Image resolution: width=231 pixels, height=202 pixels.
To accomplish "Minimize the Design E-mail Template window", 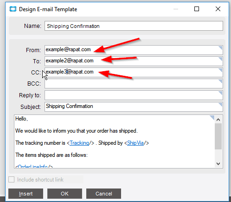I will (176, 9).
